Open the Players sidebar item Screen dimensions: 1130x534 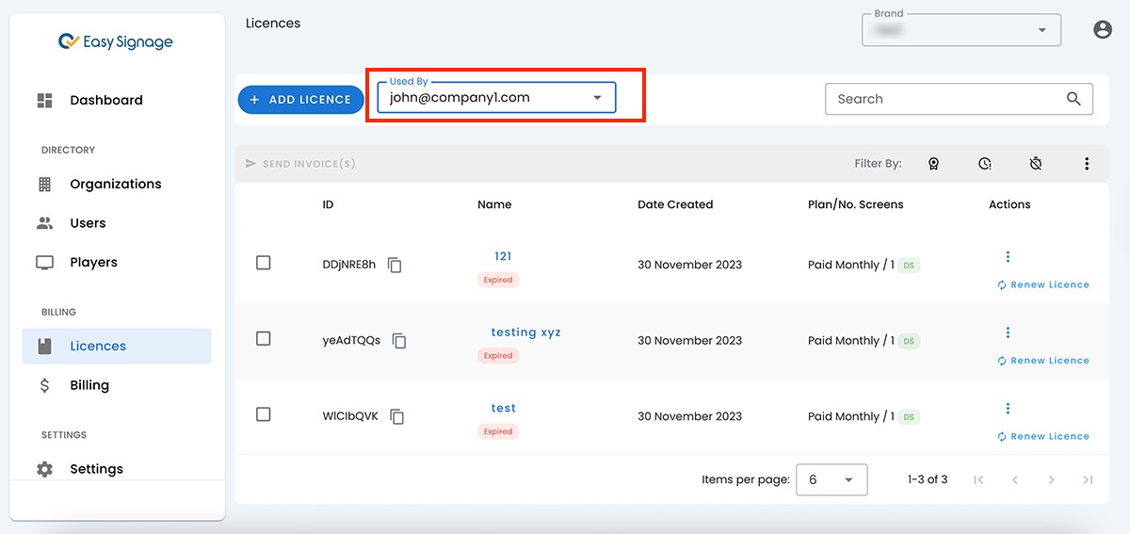tap(93, 263)
